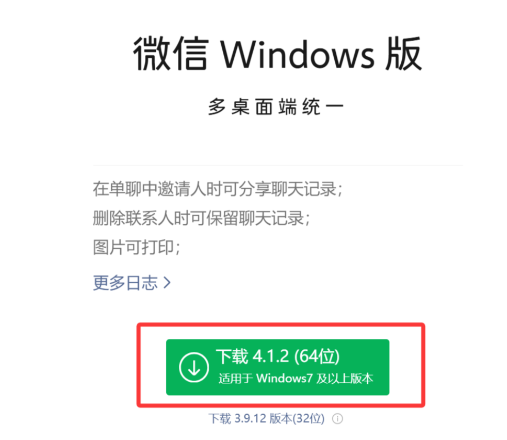The width and height of the screenshot is (507, 440).
Task: Click the 在单聊中邀请人时可分享聊天记录 line
Action: click(x=217, y=189)
